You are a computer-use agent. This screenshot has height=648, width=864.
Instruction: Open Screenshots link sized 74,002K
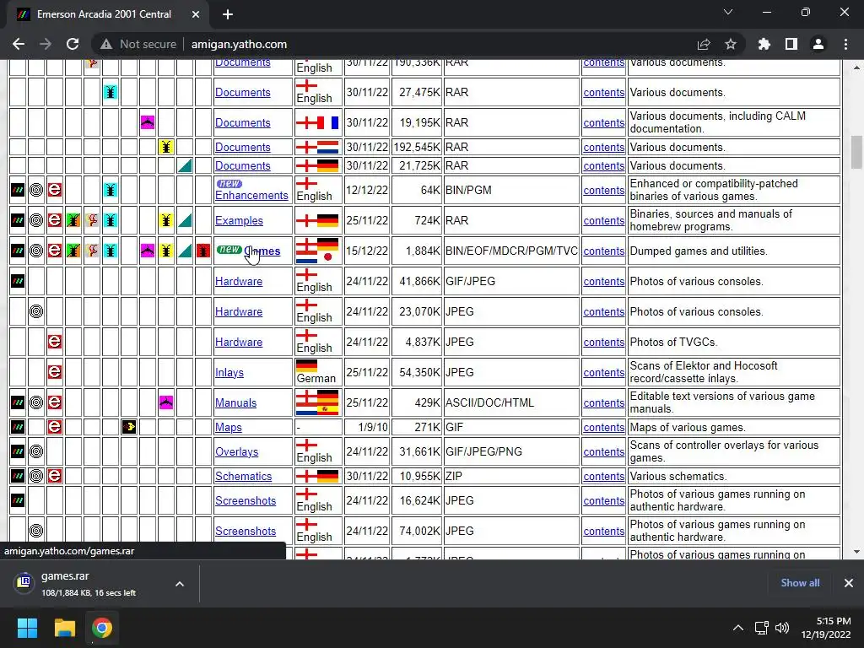[x=246, y=531]
